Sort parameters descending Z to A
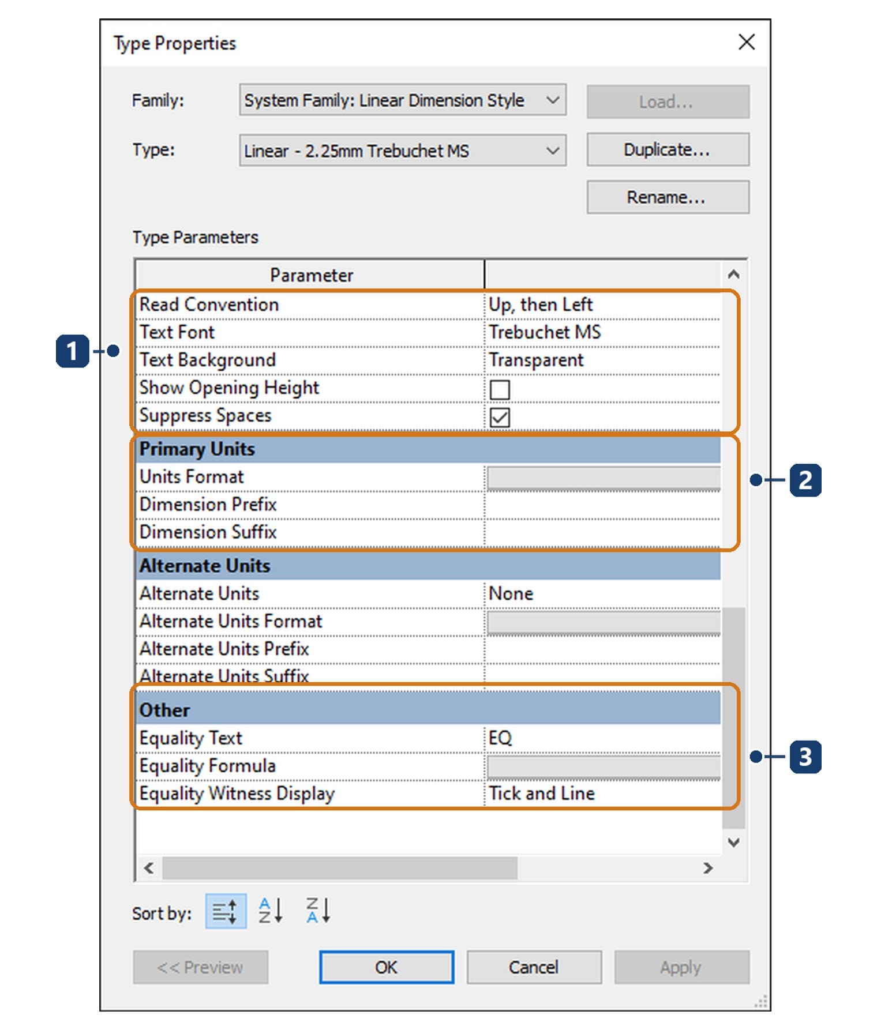Viewport: 877px width, 1030px height. pyautogui.click(x=318, y=911)
